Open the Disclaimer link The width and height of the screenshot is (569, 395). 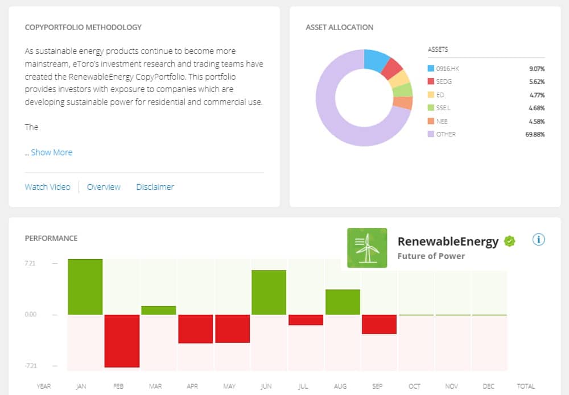point(155,187)
